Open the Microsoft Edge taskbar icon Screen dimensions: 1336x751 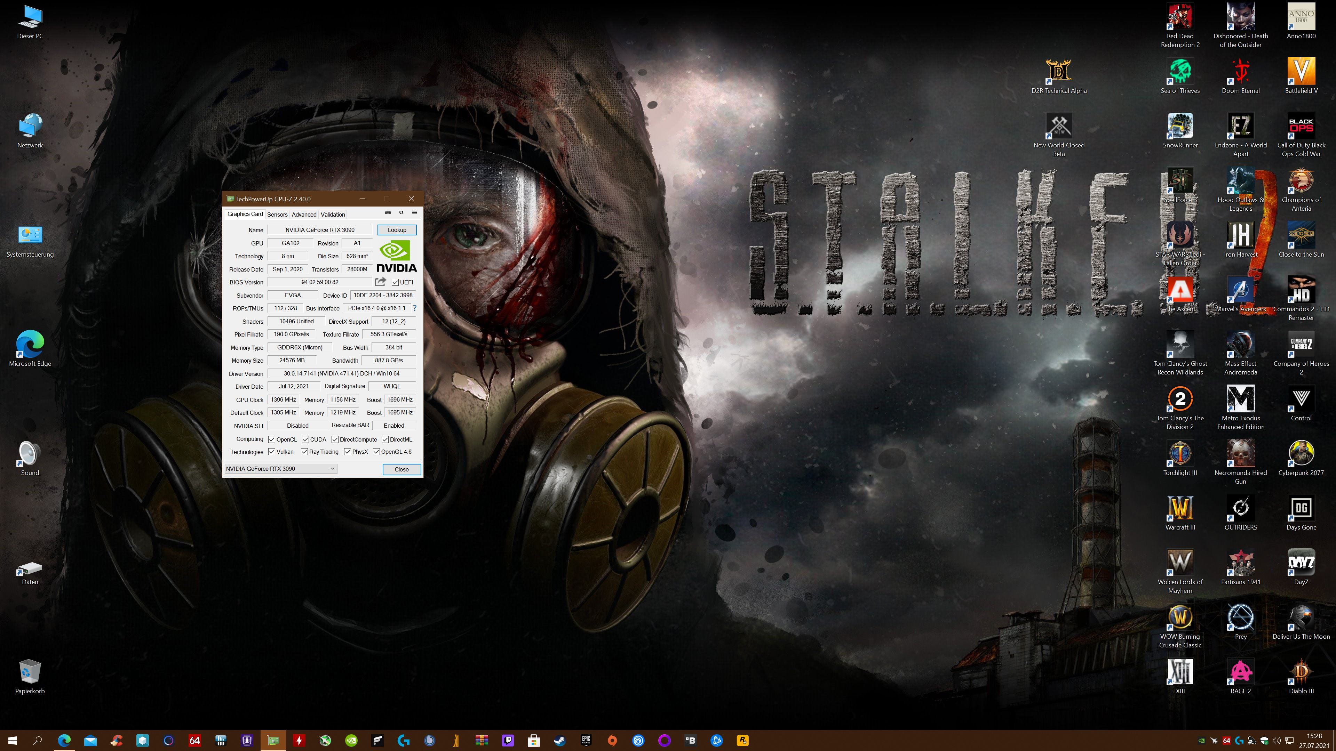point(64,740)
